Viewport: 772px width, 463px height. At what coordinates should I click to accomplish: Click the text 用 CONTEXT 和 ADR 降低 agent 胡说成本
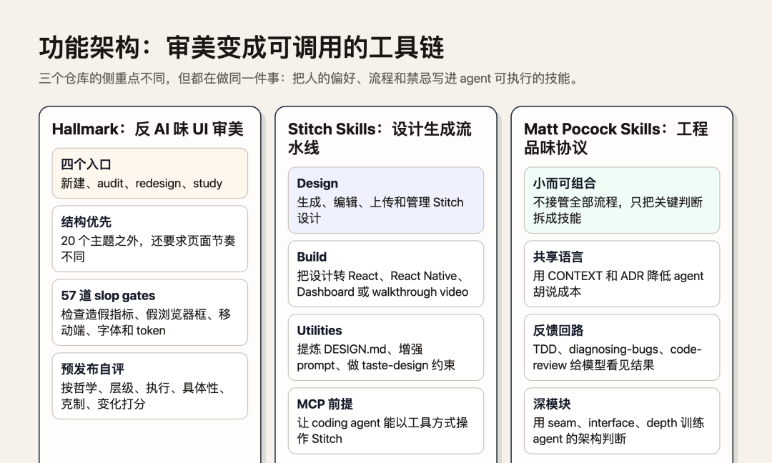(618, 284)
